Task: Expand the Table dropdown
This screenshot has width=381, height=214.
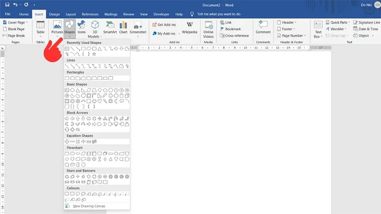Action: click(x=40, y=29)
